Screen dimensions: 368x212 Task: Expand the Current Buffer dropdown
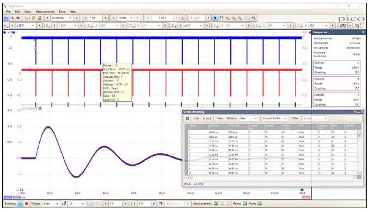pos(274,118)
